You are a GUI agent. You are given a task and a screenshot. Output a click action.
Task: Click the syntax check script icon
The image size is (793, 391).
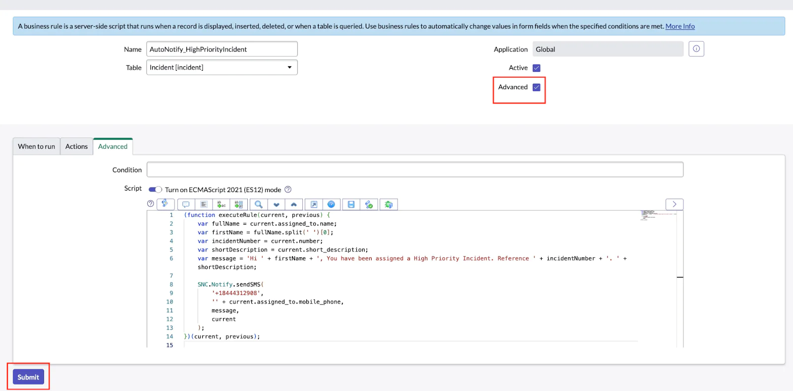369,204
